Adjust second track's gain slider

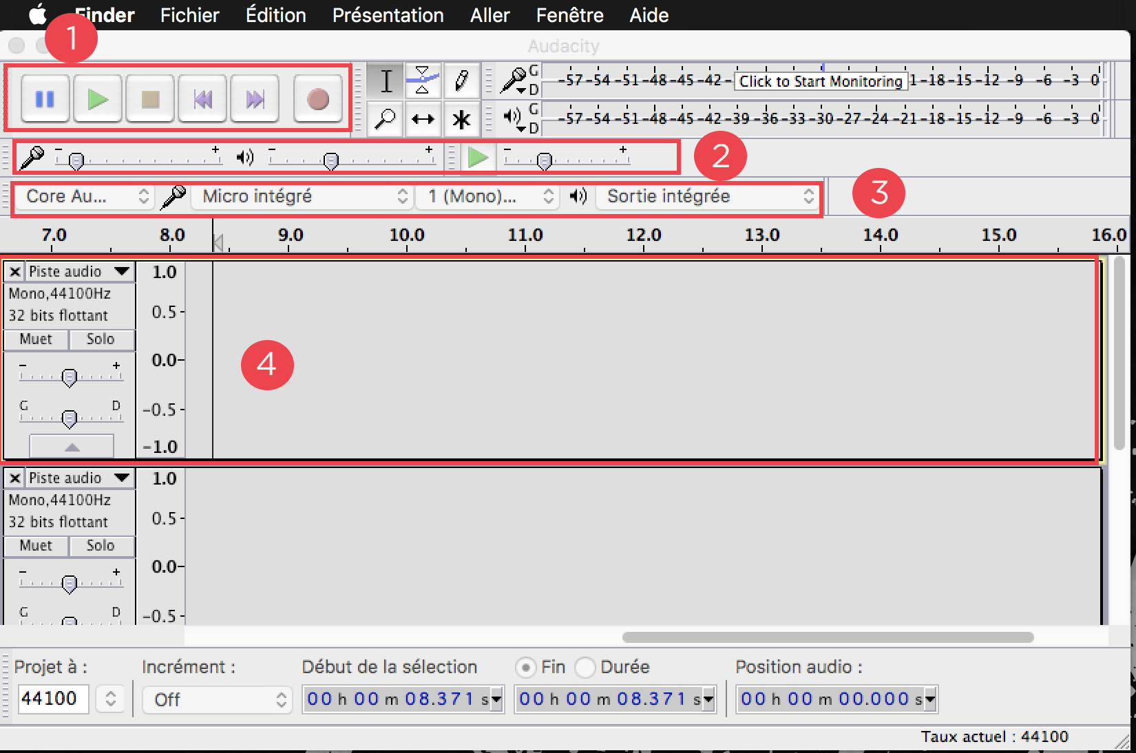[x=70, y=583]
